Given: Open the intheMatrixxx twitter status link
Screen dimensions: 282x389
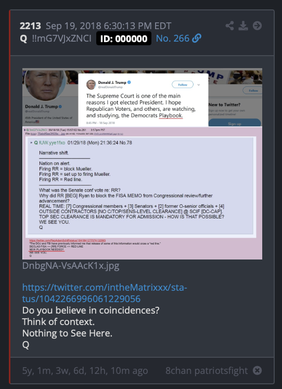Looking at the screenshot, I should click(x=105, y=293).
